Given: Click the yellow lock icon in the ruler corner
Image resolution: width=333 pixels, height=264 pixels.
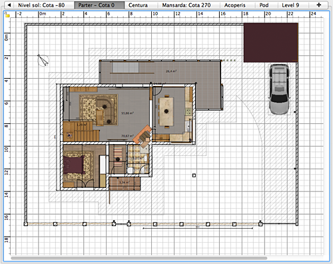Looking at the screenshot, I should pos(7,15).
